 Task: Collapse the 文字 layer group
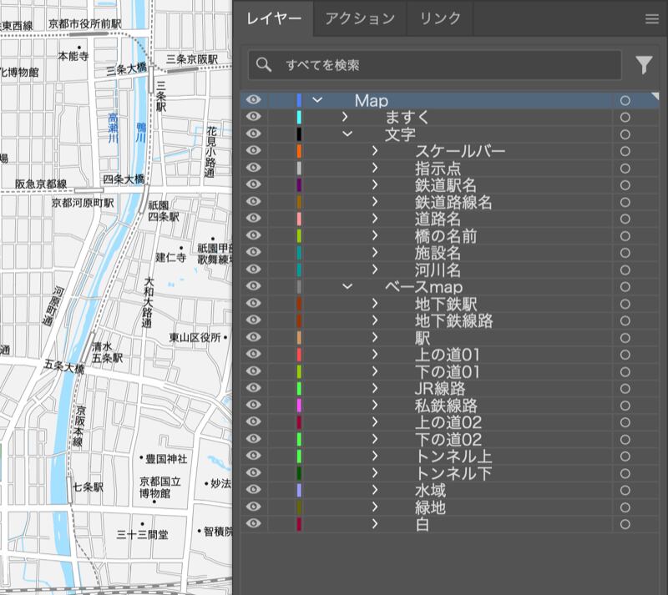click(x=347, y=134)
